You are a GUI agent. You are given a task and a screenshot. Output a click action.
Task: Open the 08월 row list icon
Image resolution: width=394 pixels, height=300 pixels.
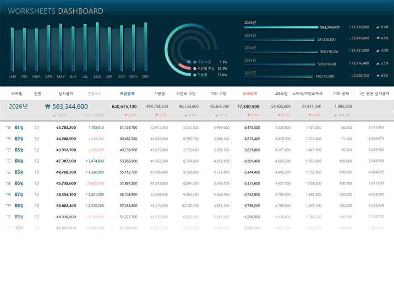pos(8,206)
